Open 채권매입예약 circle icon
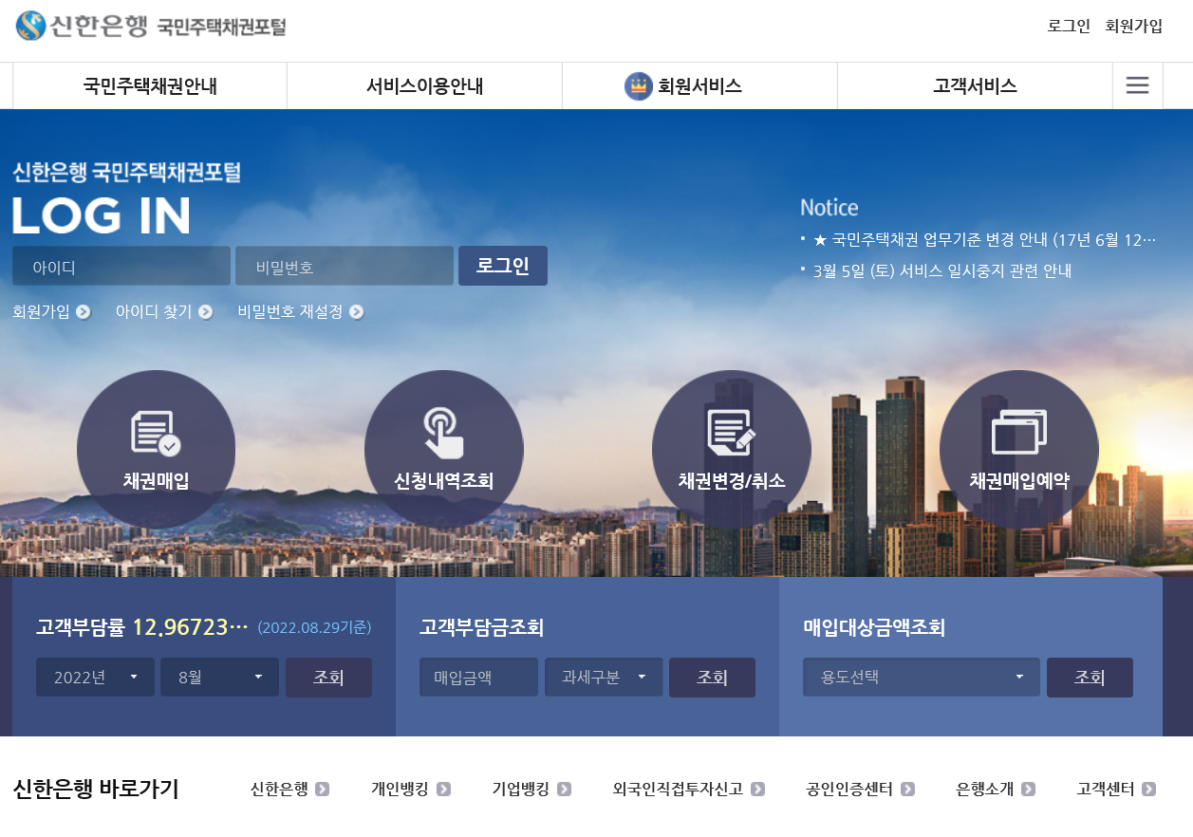This screenshot has width=1193, height=837. click(x=1019, y=449)
